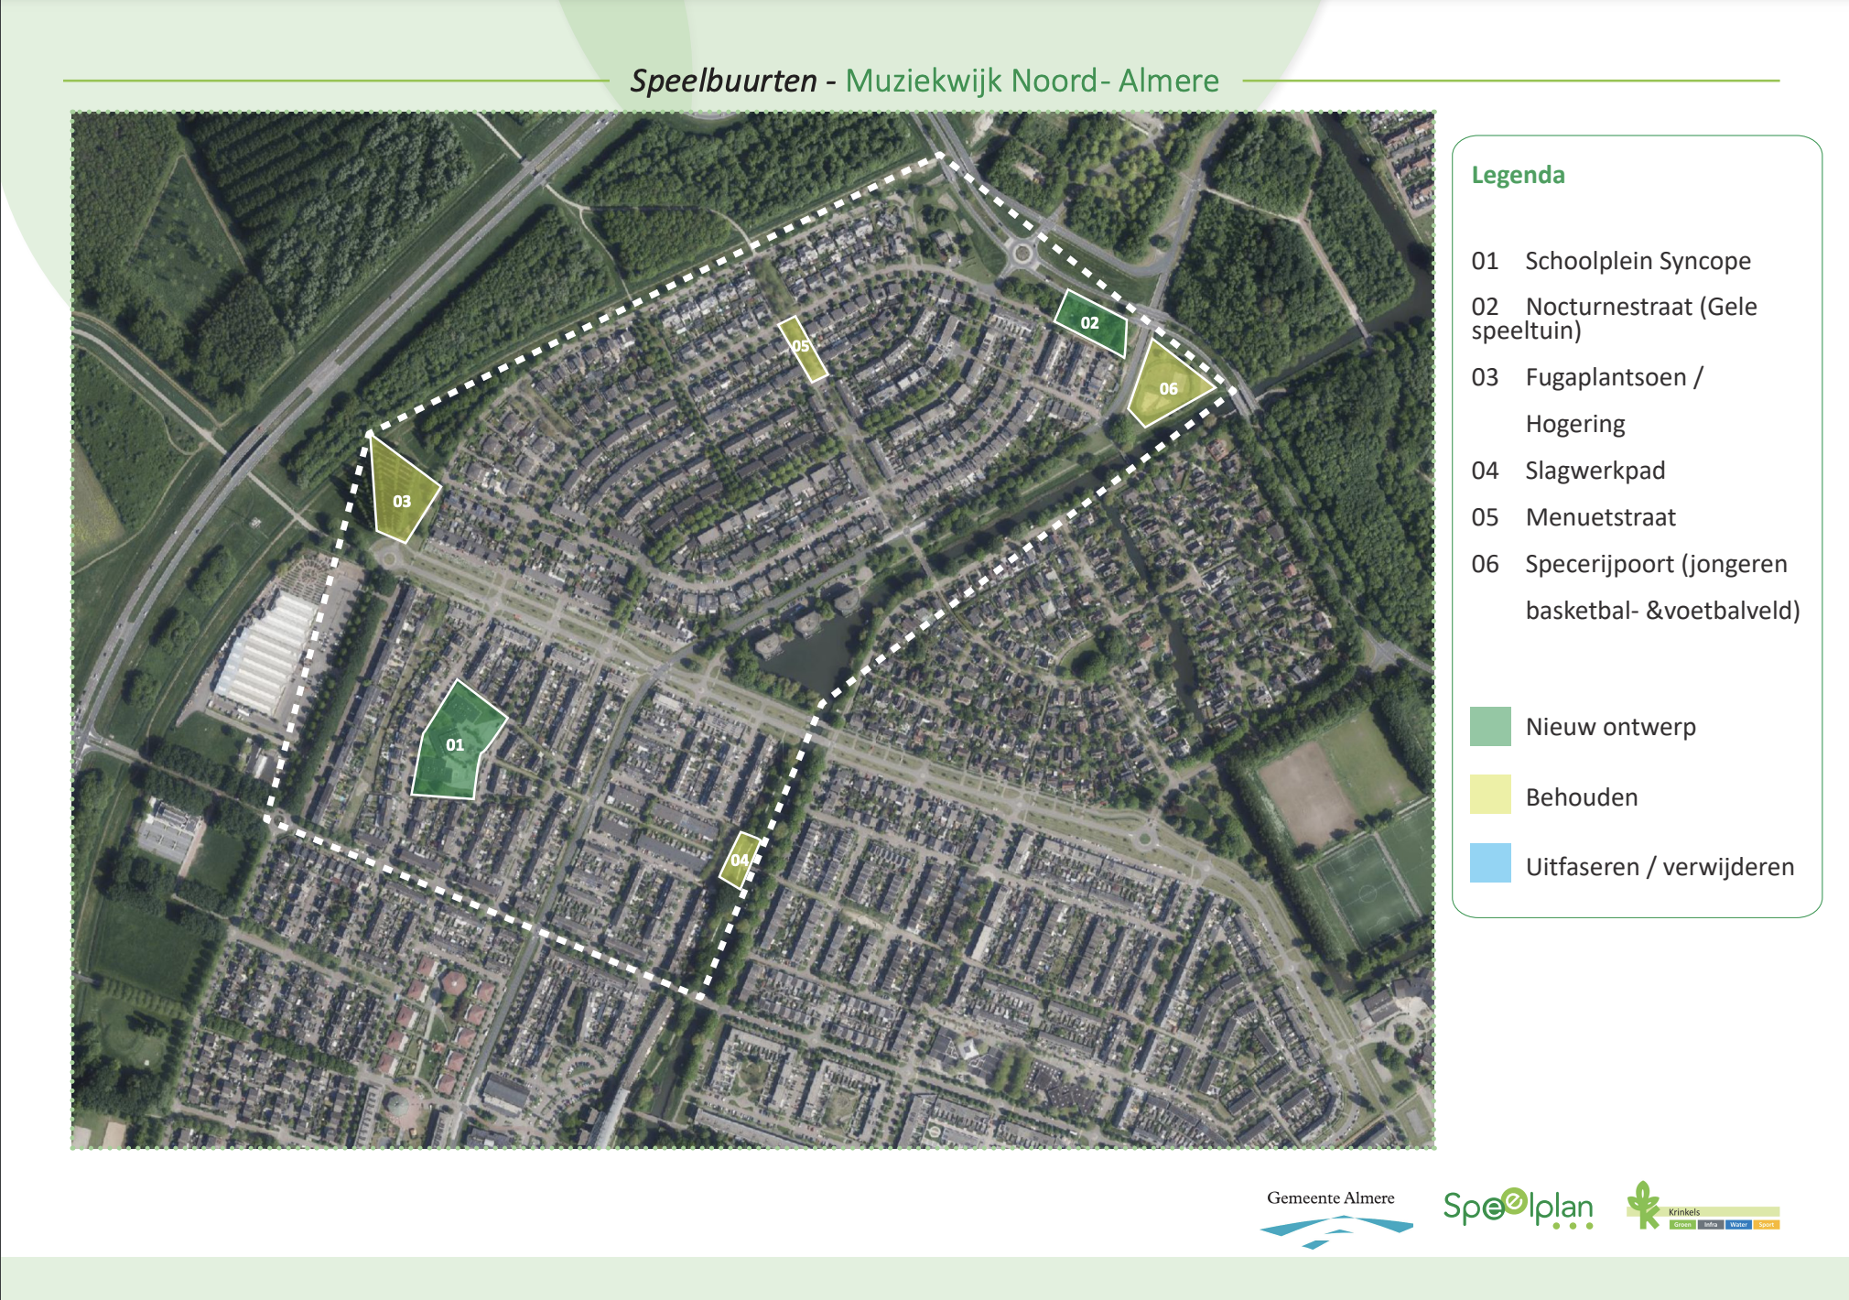Click the Legenda heading

[1517, 175]
